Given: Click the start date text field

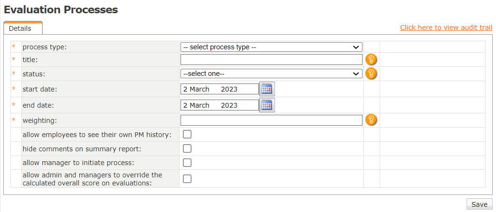Looking at the screenshot, I should pos(219,89).
